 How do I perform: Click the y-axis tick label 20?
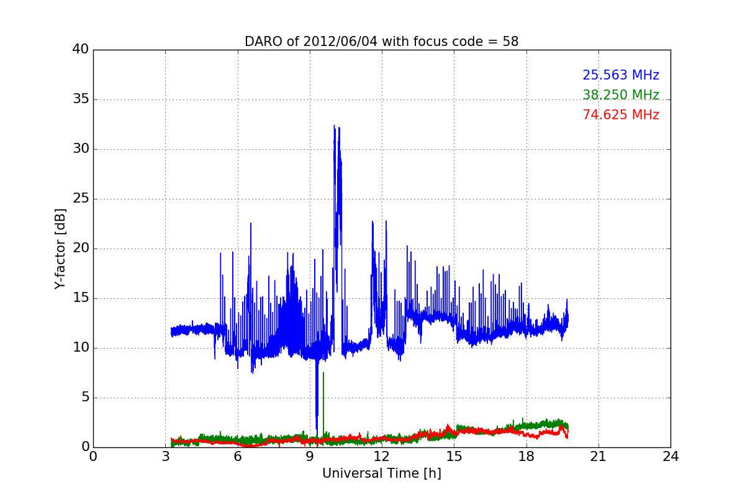81,248
